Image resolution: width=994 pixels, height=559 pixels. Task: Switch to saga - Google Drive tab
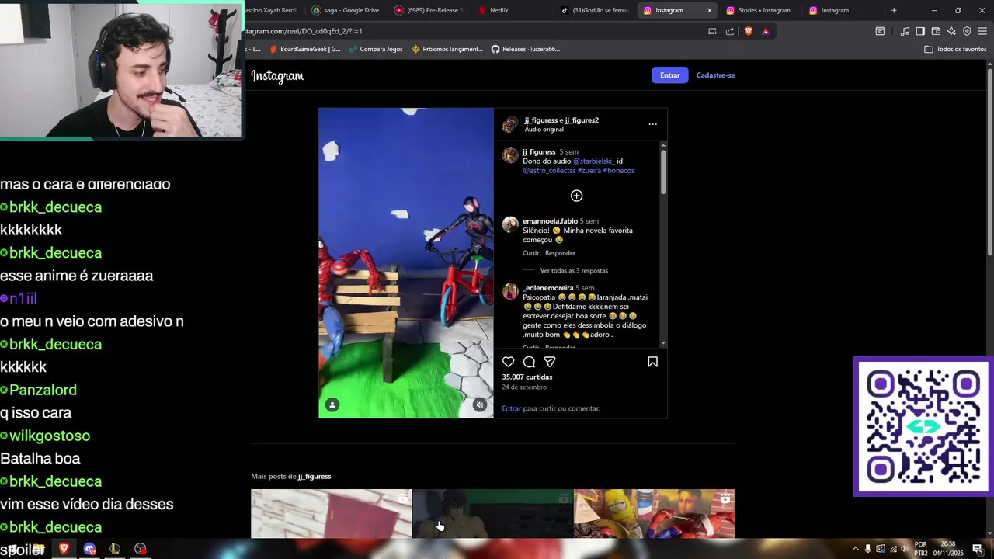tap(345, 10)
